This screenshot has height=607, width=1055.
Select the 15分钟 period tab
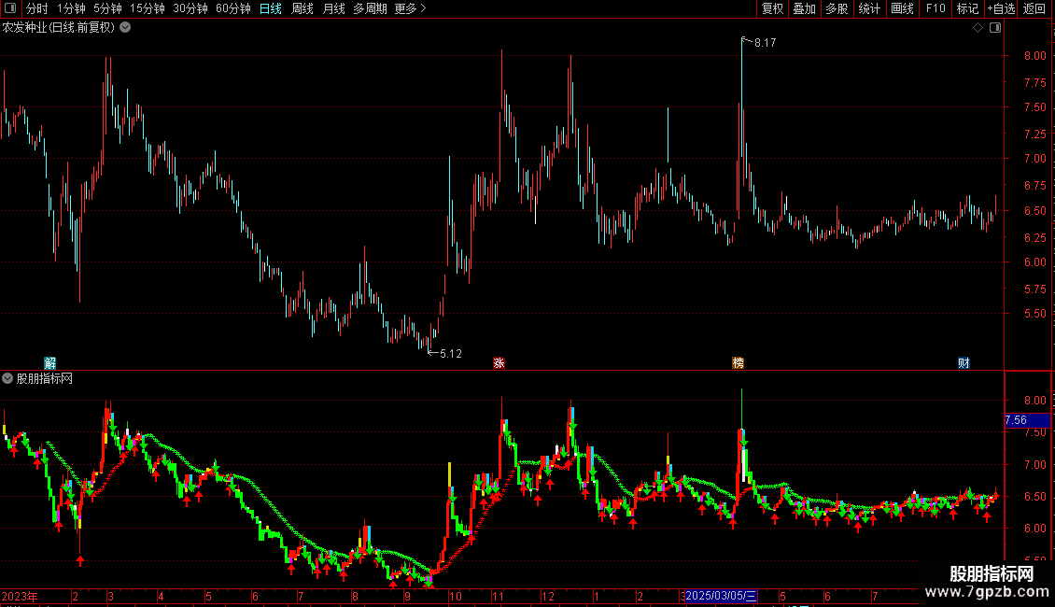pyautogui.click(x=148, y=8)
